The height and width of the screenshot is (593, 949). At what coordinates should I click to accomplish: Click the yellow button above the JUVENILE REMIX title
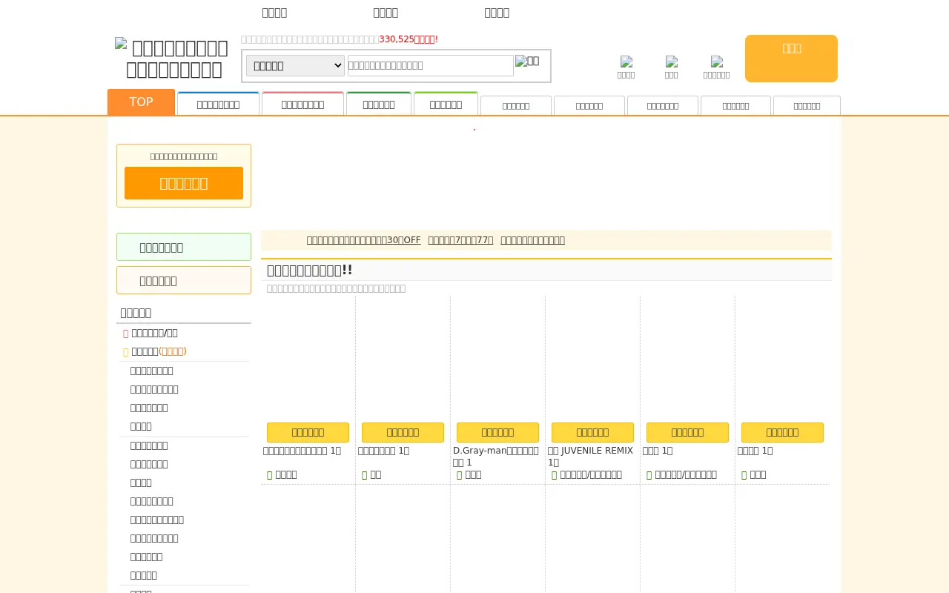click(x=592, y=432)
